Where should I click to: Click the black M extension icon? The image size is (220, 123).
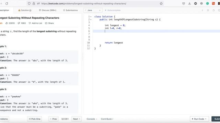[x=196, y=4]
